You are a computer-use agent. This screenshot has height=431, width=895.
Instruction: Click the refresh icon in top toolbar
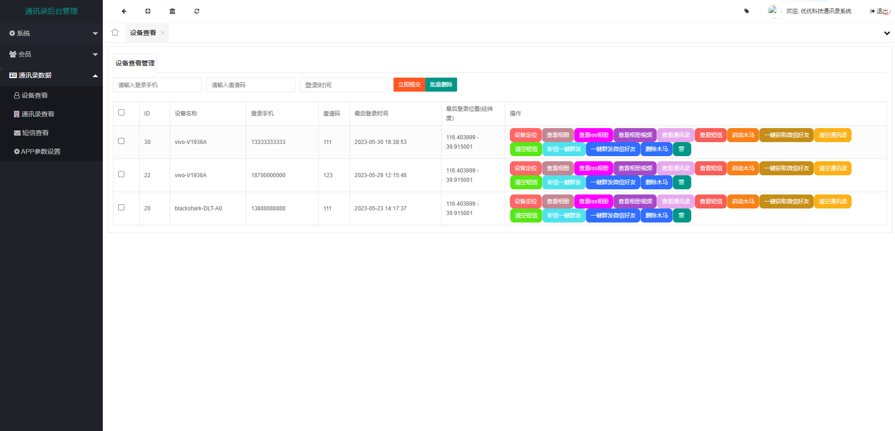coord(197,11)
